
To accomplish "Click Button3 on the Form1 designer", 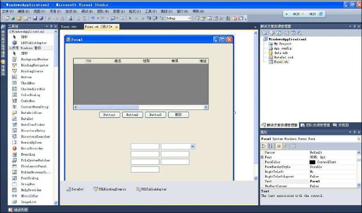I will tap(156, 114).
